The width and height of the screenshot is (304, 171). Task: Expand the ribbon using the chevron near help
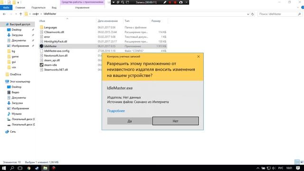coord(298,8)
